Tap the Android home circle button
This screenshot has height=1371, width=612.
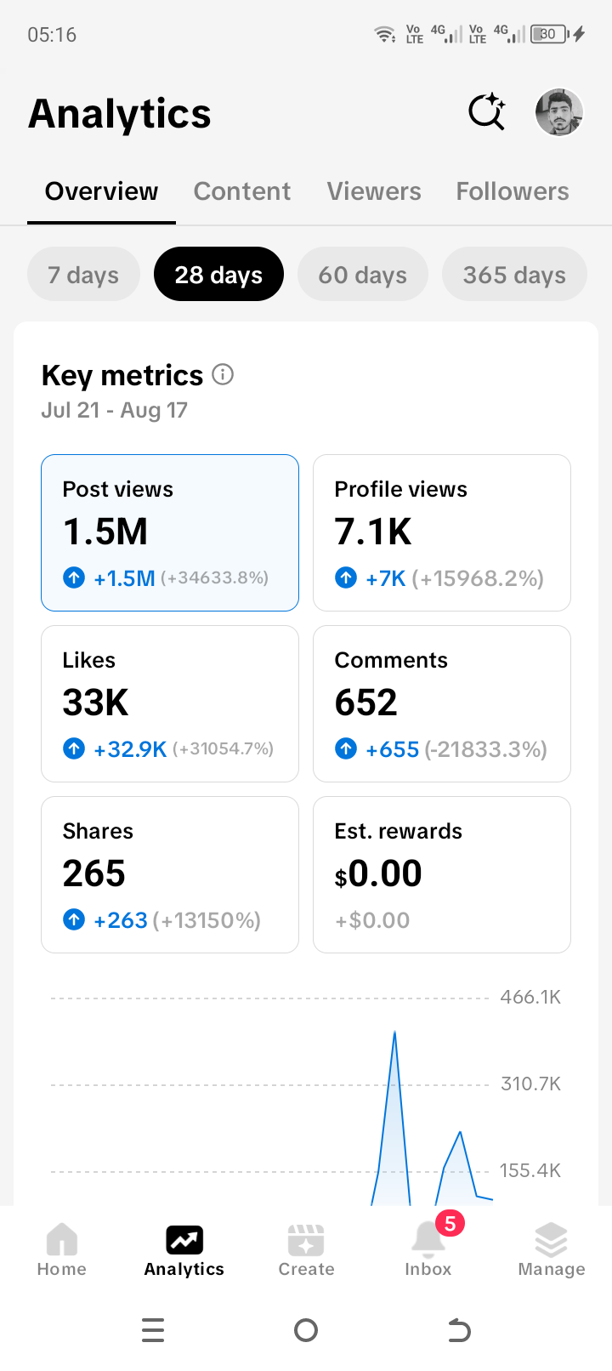point(306,1329)
